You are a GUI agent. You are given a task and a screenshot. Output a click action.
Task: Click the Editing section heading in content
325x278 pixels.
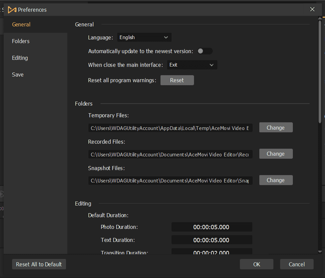[x=83, y=203]
